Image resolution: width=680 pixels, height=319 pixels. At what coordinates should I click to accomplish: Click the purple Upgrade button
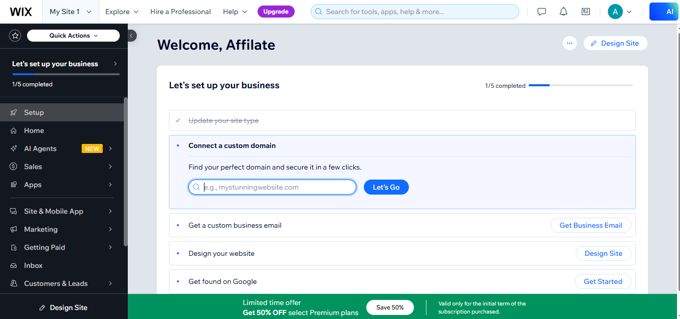pos(276,12)
